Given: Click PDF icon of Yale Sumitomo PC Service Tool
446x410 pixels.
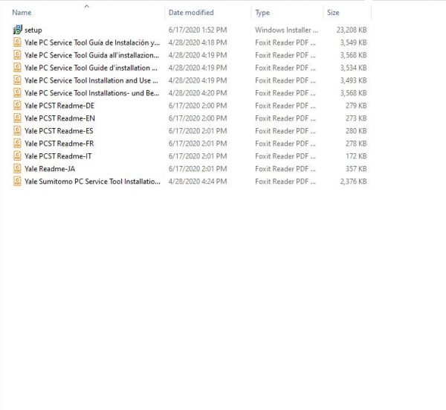Looking at the screenshot, I should point(17,182).
